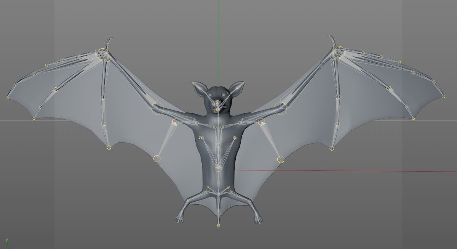
Task: Select the belly spine joint above the red axis line
Action: (219, 169)
